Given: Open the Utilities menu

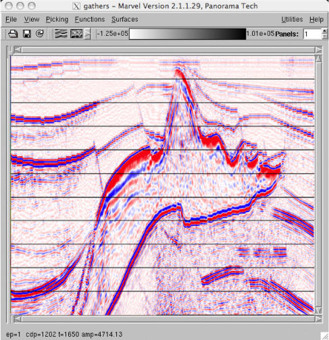Looking at the screenshot, I should 292,20.
